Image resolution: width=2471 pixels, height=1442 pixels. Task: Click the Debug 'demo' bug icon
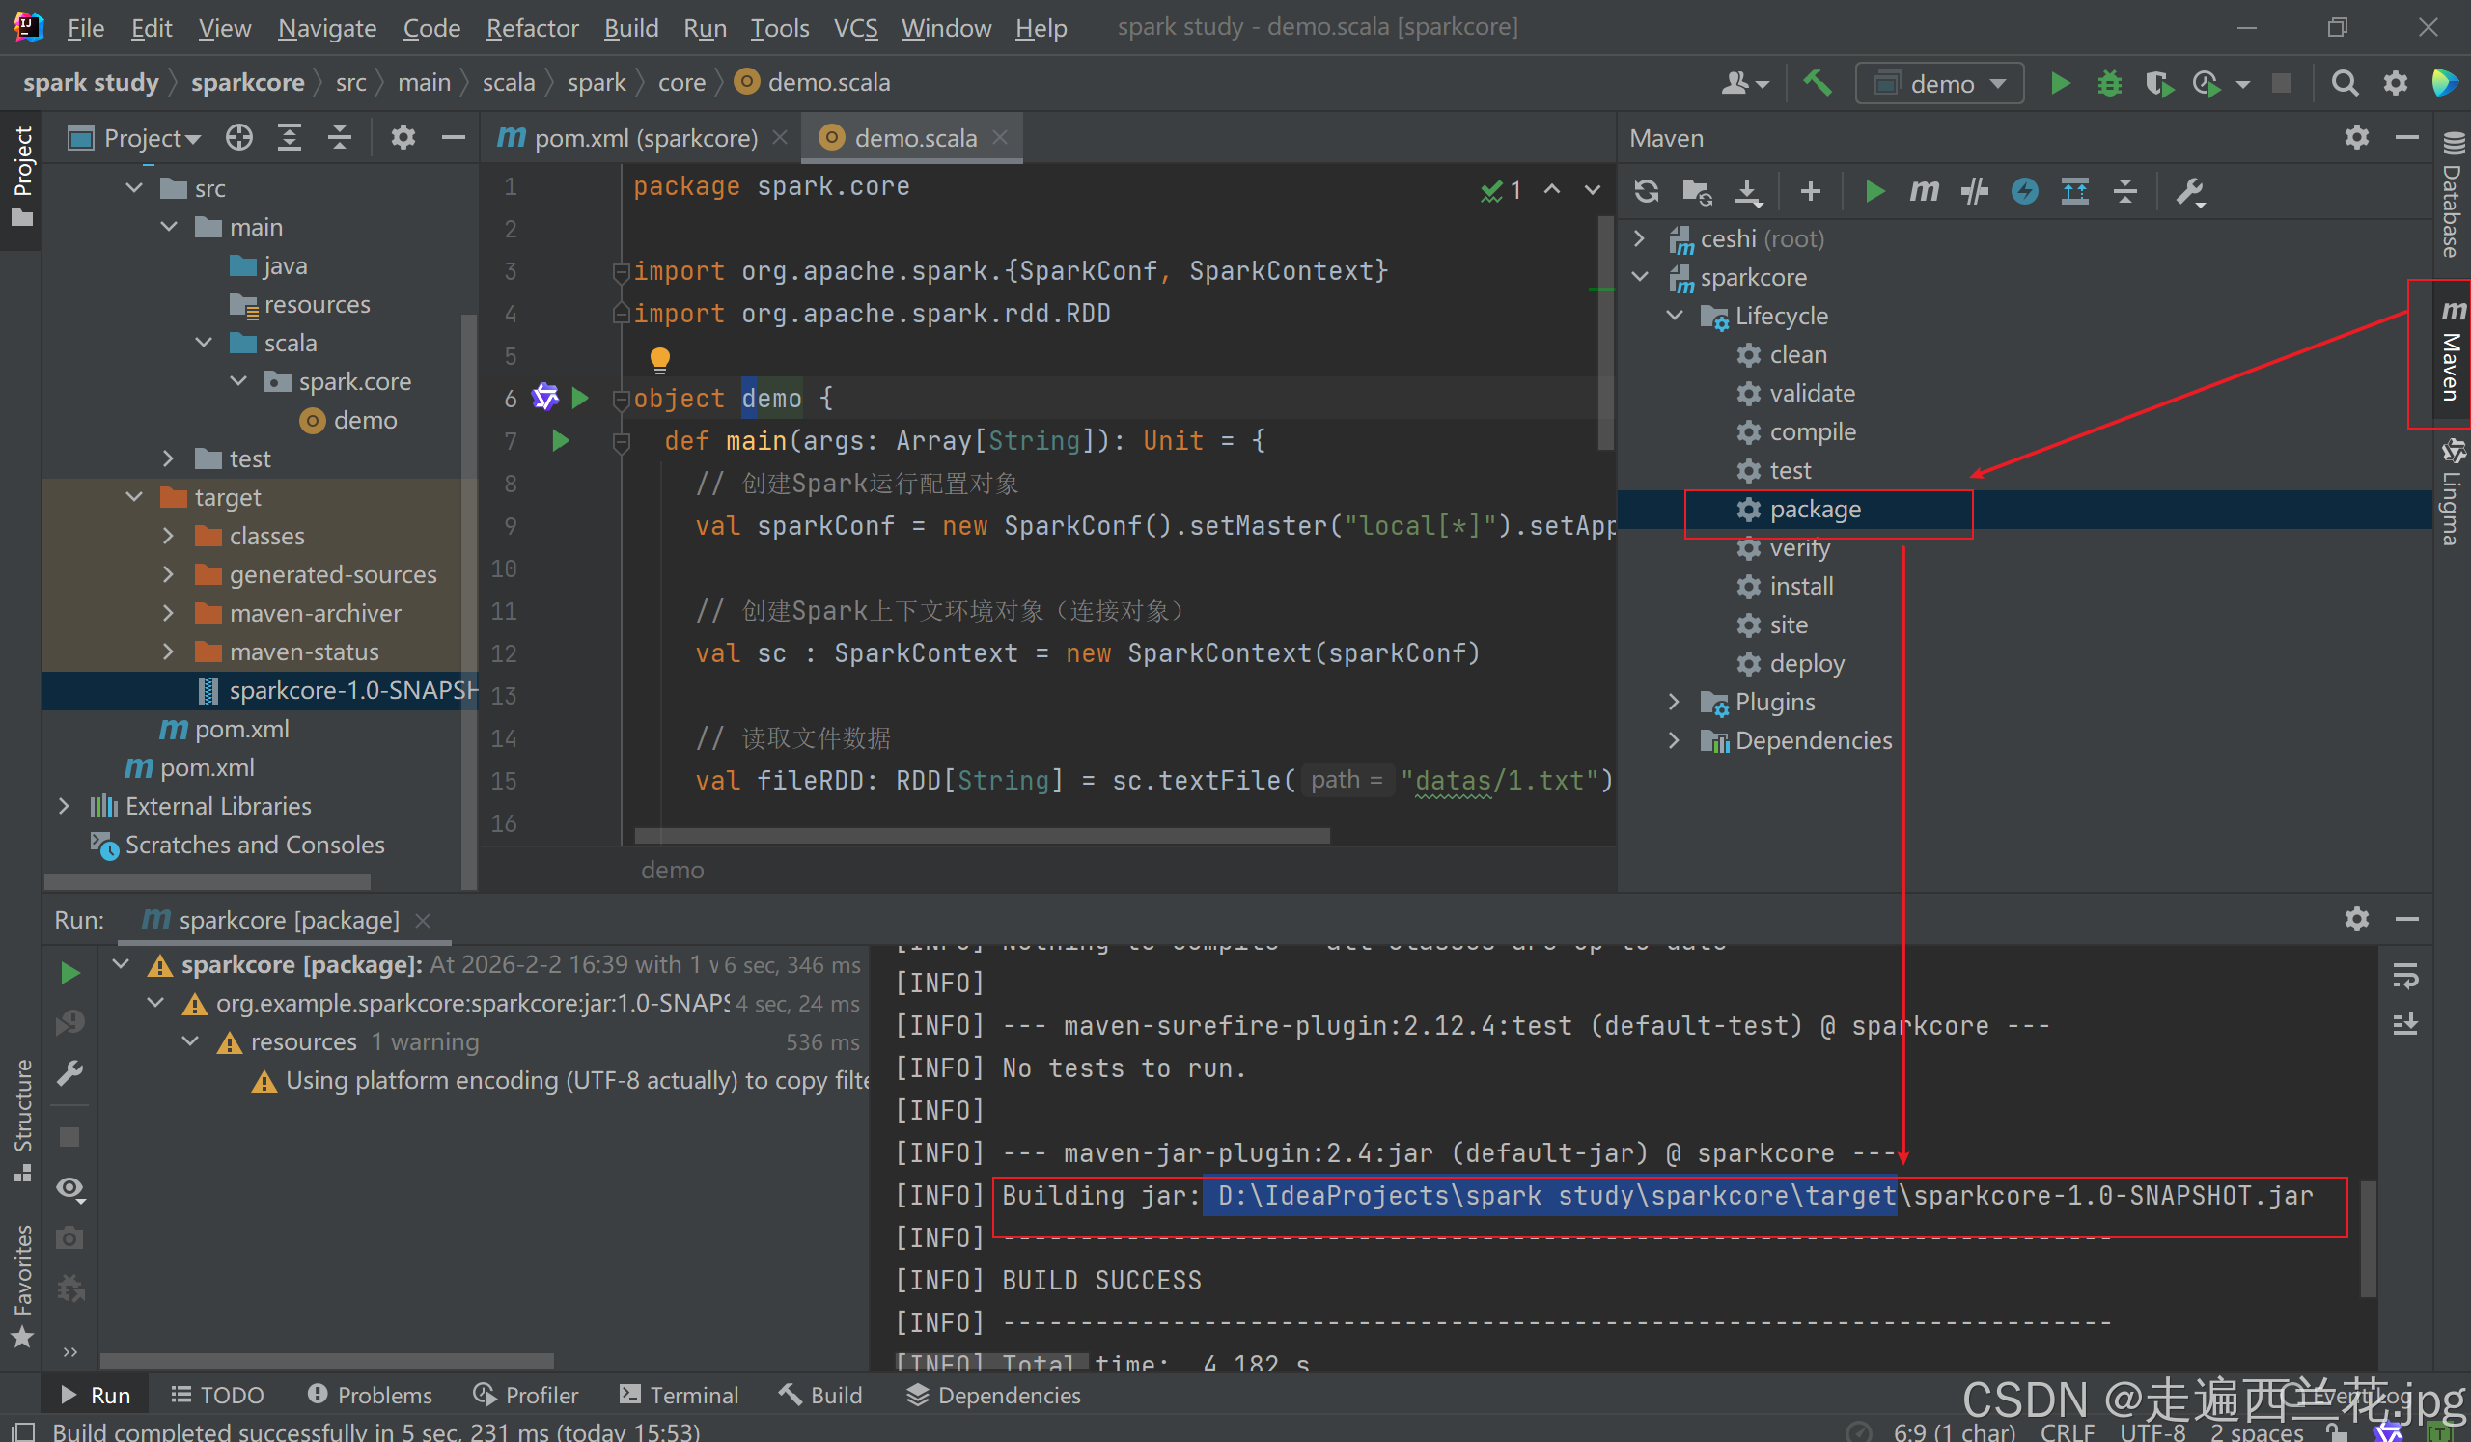point(2109,83)
